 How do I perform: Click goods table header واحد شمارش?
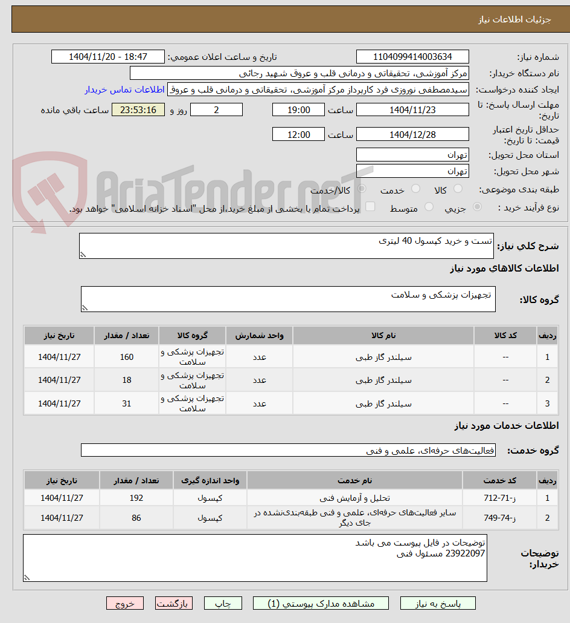click(x=260, y=335)
